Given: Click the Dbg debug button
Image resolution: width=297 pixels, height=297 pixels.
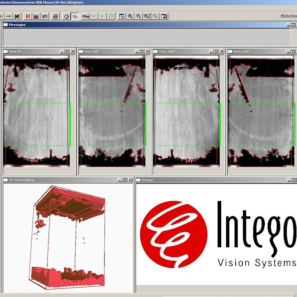Looking at the screenshot, I should click(85, 16).
